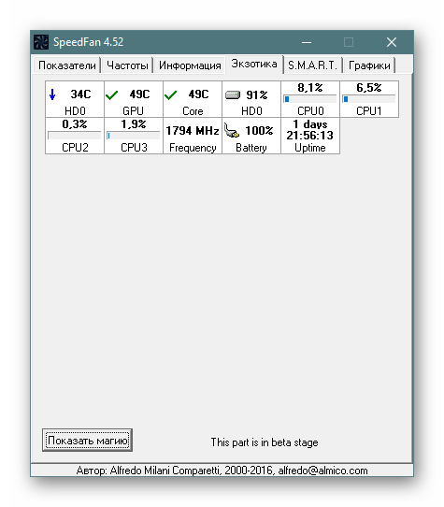The height and width of the screenshot is (507, 444).
Task: Click the blue down arrow beside 34C
Action: 52,94
